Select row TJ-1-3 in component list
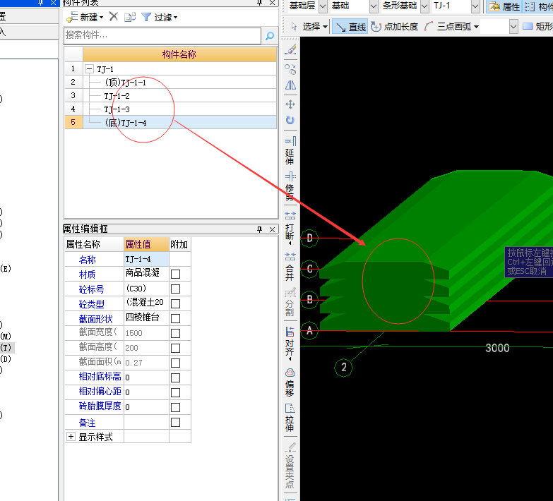Viewport: 553px width, 501px height. (180, 109)
